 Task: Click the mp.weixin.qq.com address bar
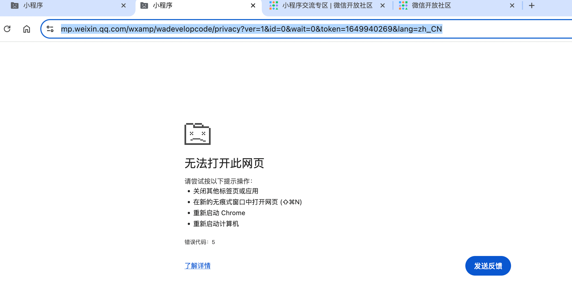pyautogui.click(x=251, y=29)
